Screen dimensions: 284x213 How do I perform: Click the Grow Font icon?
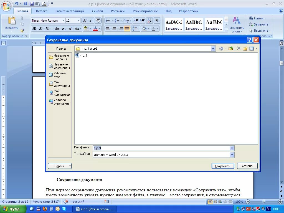pos(85,21)
